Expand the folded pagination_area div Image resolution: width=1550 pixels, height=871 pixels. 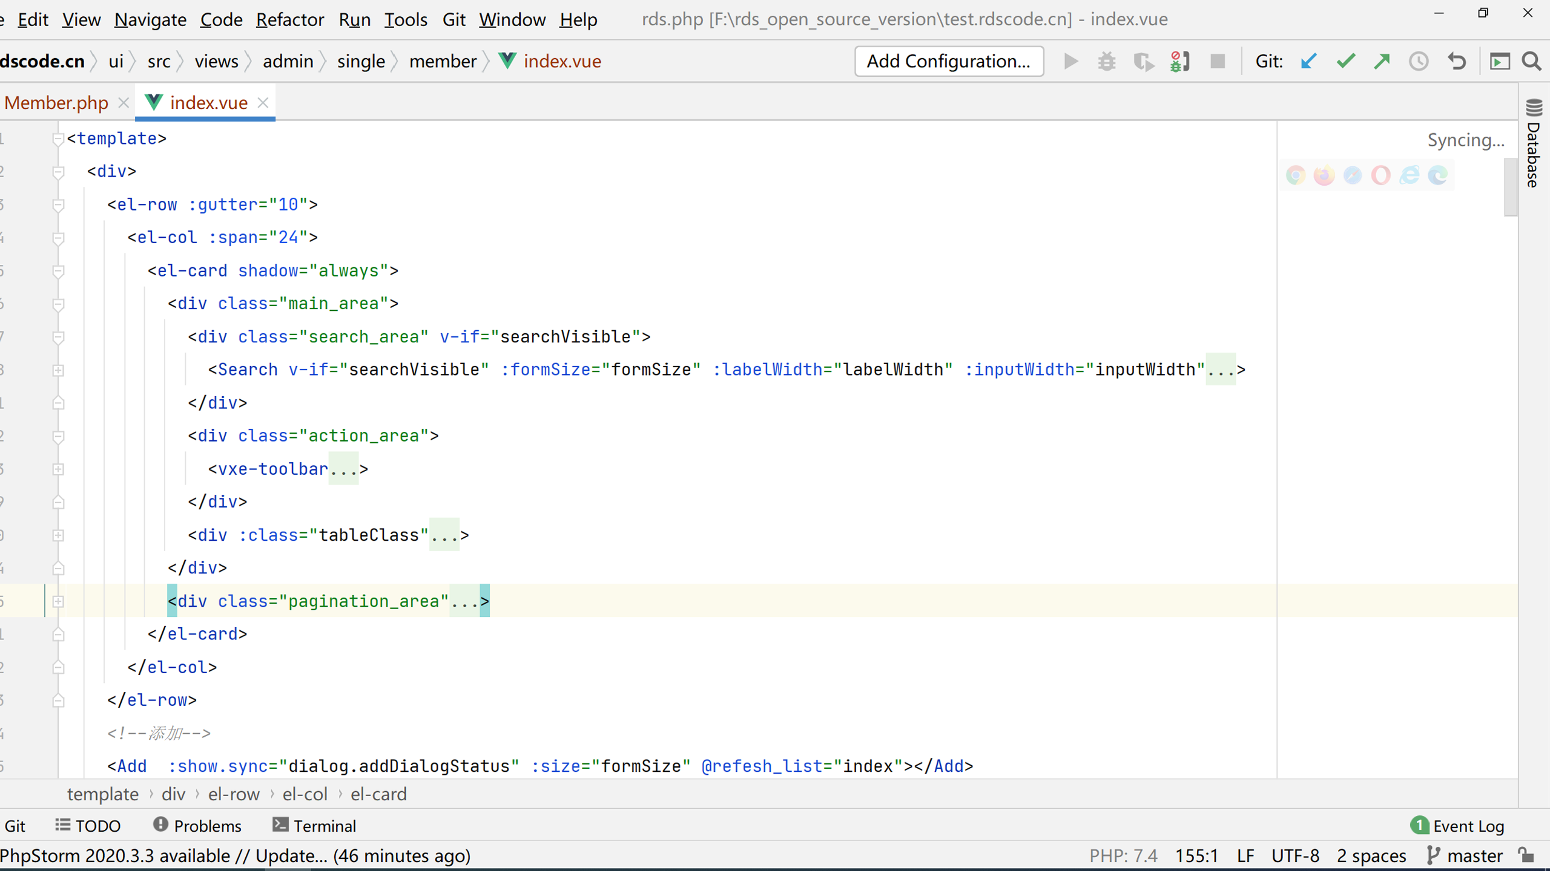[x=58, y=601]
